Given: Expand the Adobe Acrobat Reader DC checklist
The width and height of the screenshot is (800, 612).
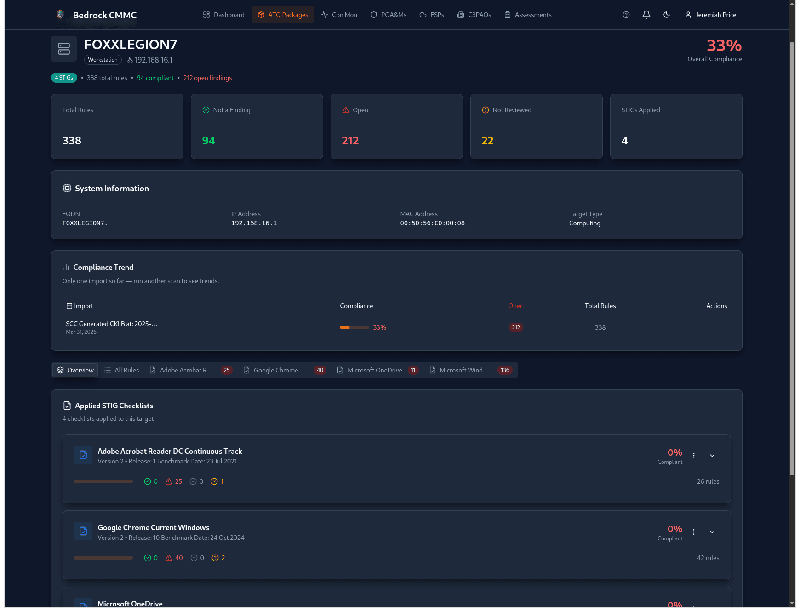Looking at the screenshot, I should tap(712, 456).
